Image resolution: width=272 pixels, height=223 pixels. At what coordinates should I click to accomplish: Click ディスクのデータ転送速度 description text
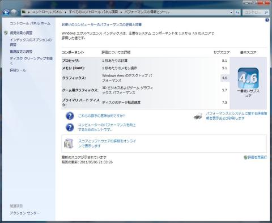click(121, 102)
